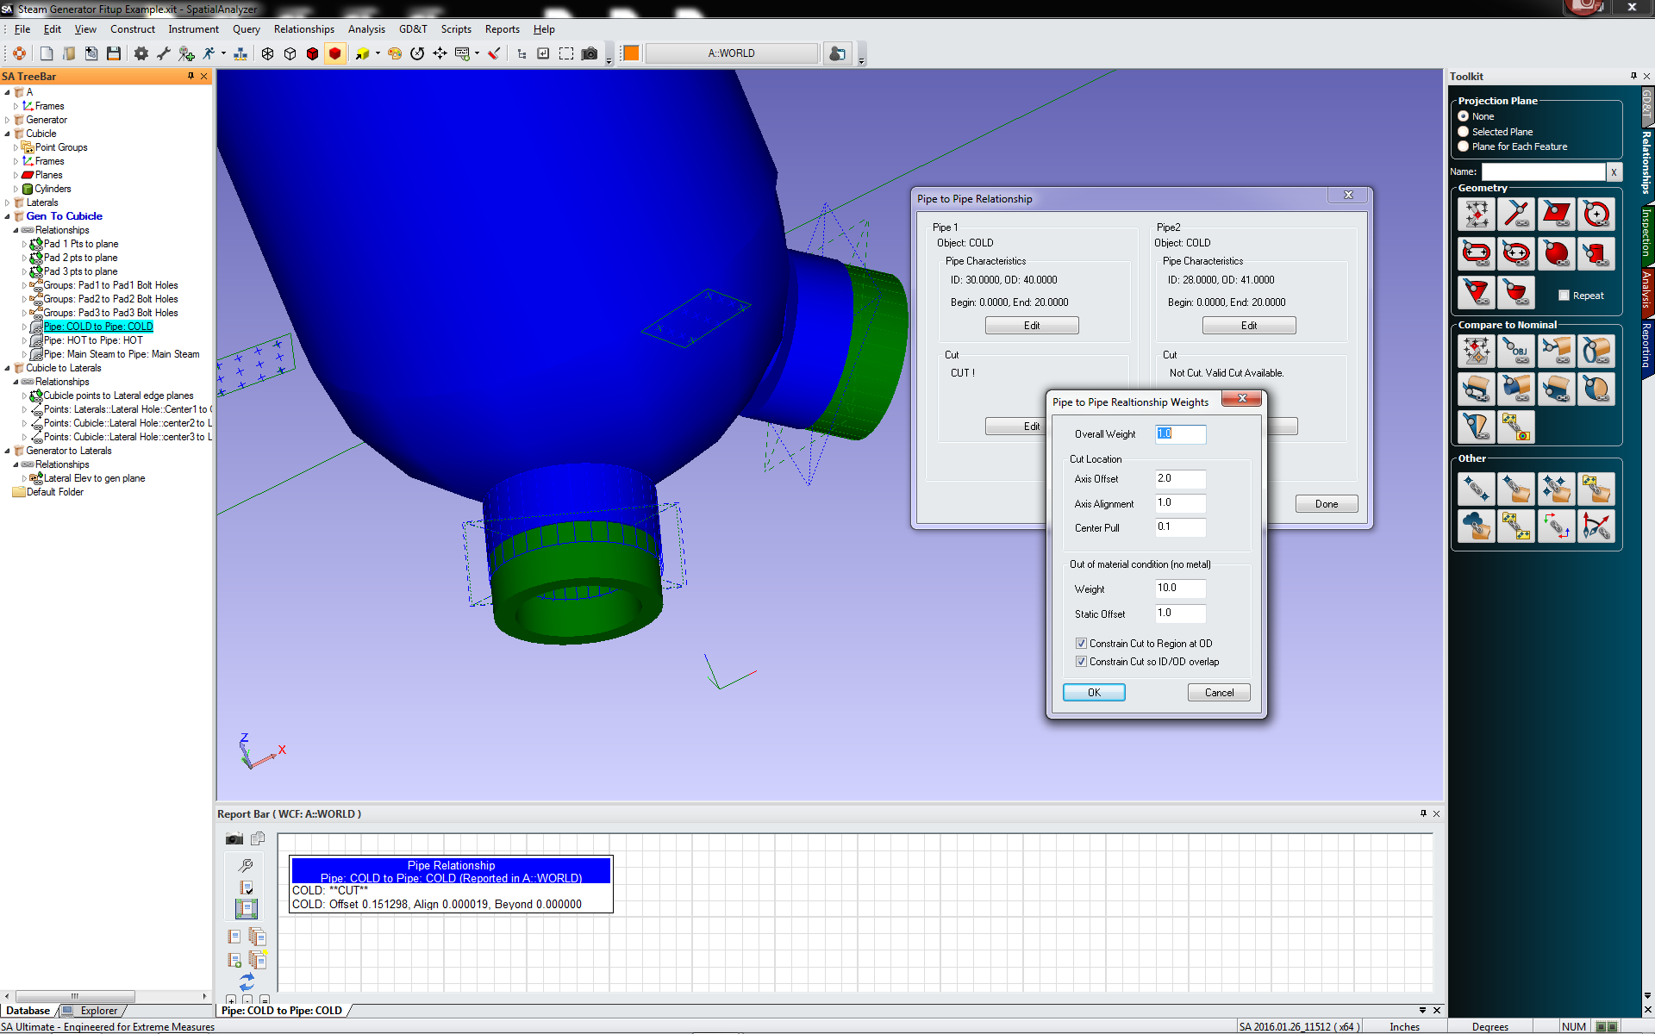Open the settings gear toolbar icon
Screen dimensions: 1655x1034
[141, 53]
